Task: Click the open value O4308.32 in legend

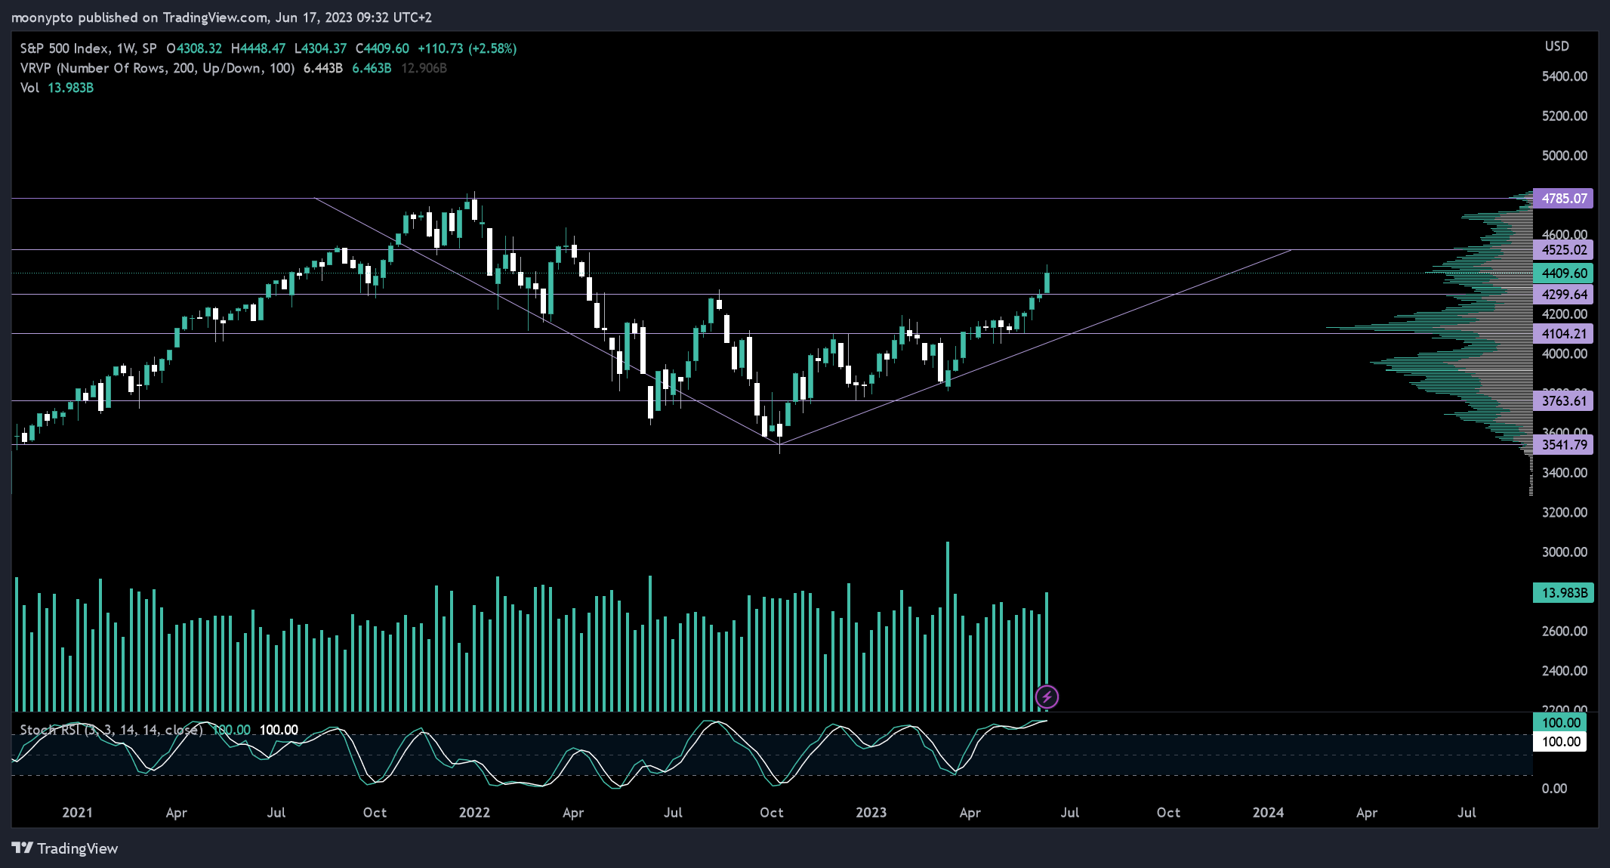Action: (194, 48)
